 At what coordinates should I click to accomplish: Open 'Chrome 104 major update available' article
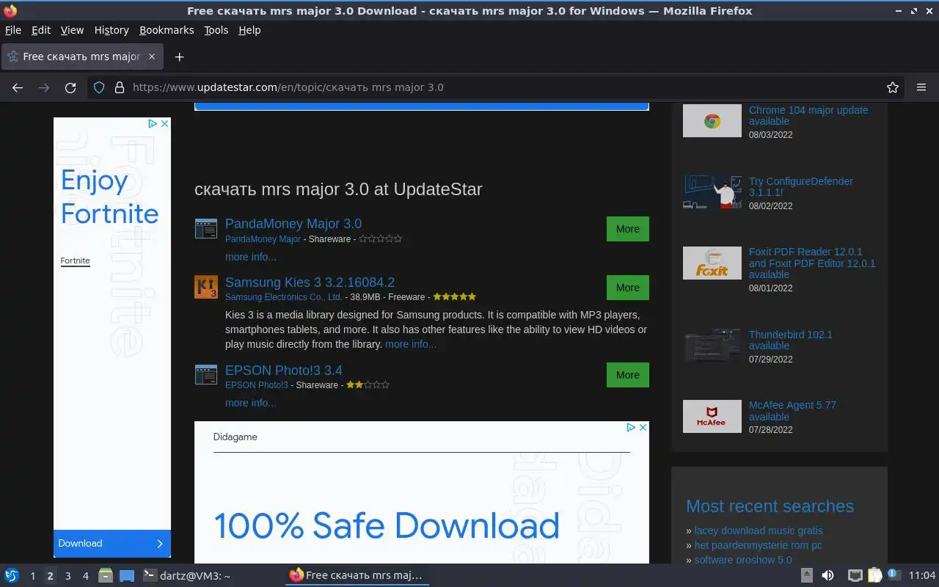click(808, 116)
